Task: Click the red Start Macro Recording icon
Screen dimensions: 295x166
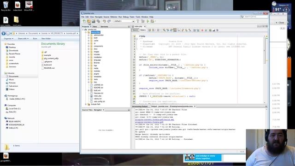Action: 202,30
